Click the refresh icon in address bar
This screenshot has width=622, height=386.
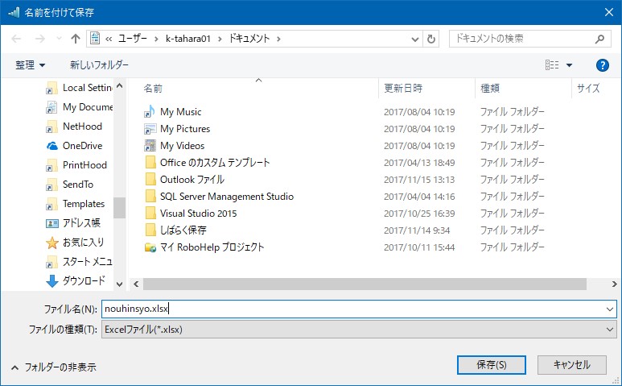coord(431,39)
